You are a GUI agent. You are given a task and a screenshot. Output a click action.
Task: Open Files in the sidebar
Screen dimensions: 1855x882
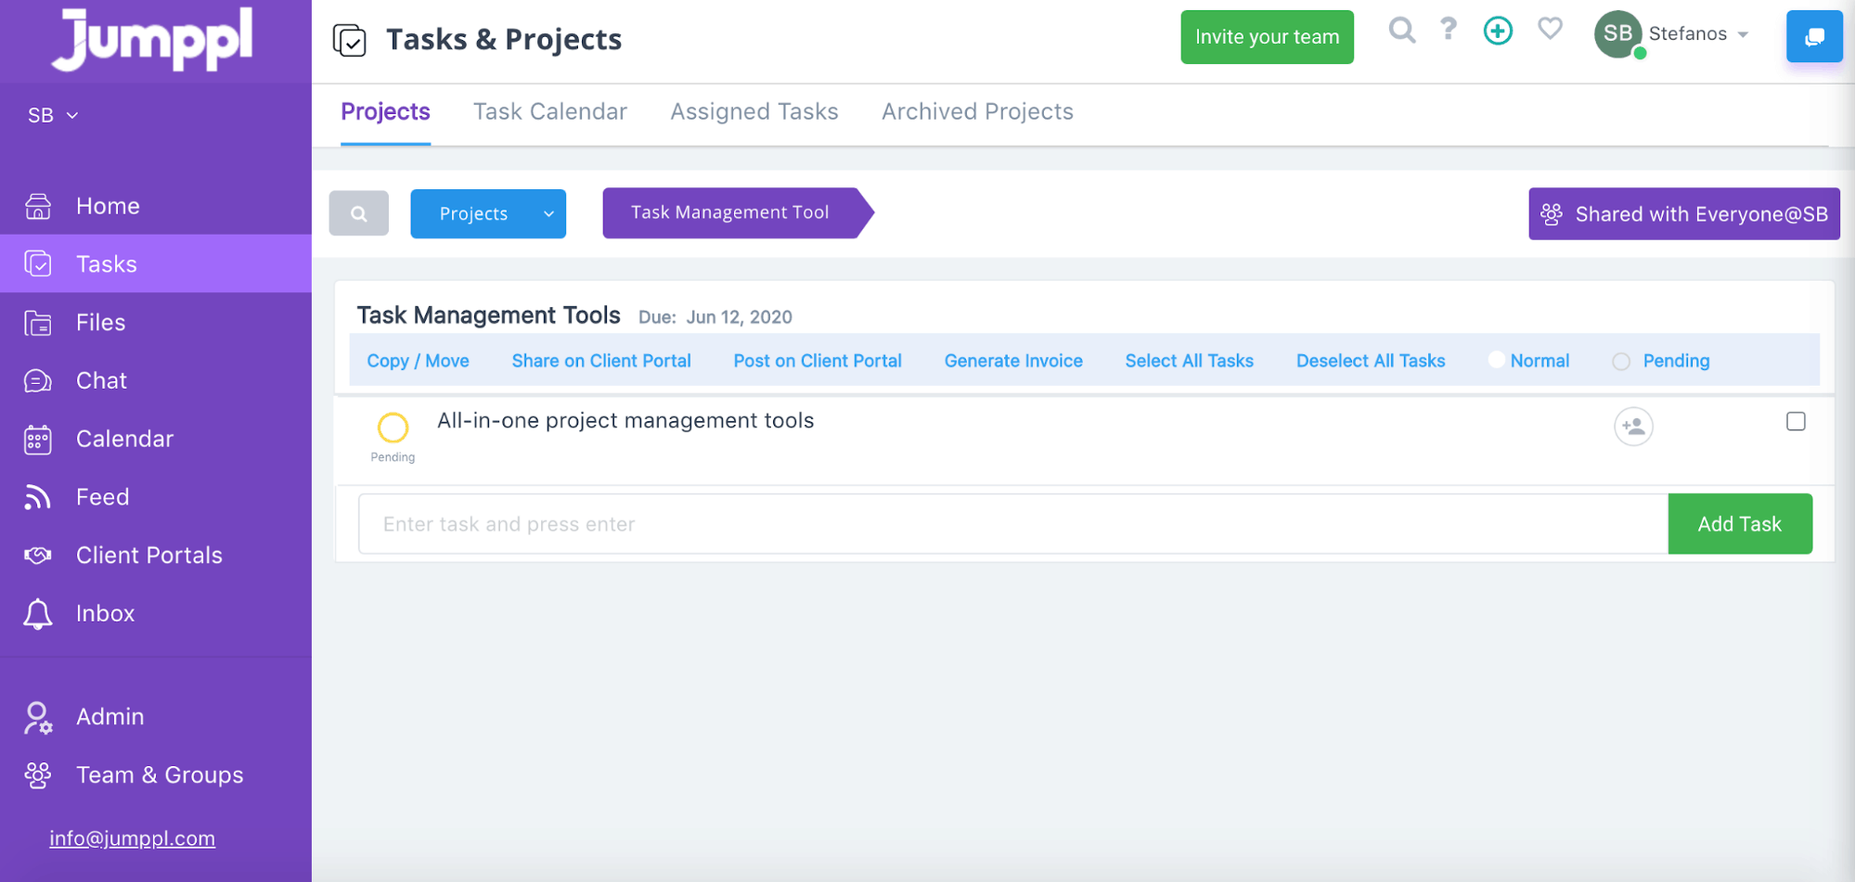155,323
